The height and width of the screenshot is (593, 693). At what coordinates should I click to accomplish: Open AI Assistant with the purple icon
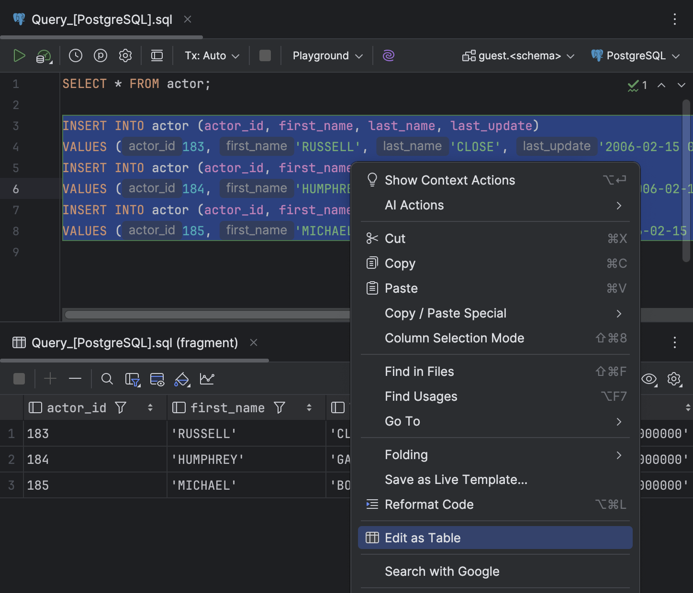[x=388, y=55]
